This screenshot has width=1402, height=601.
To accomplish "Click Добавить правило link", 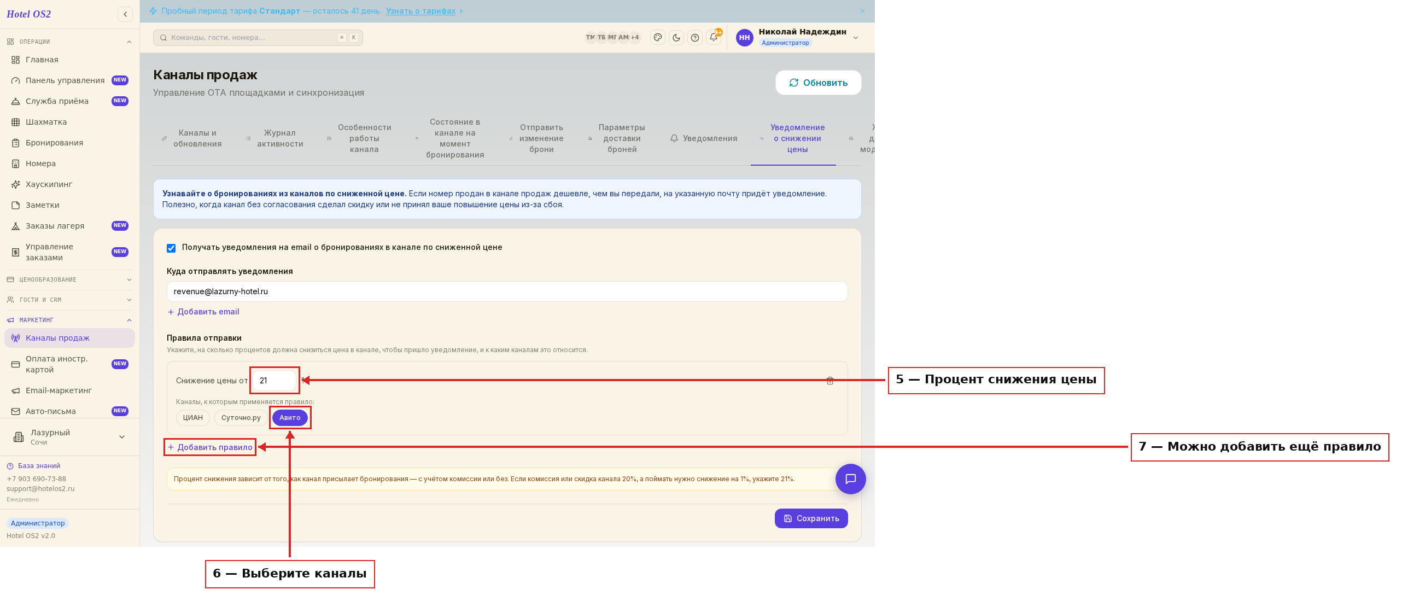I will point(210,447).
